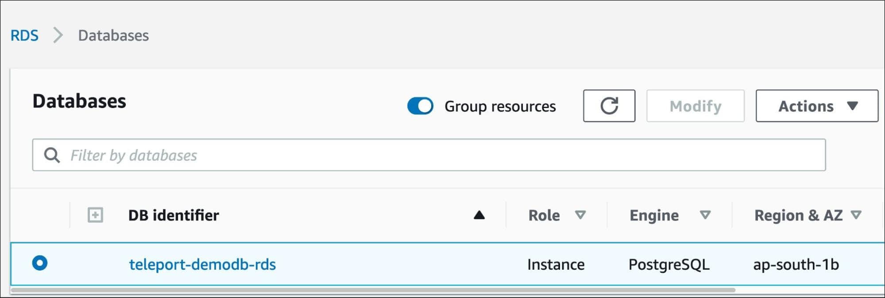Open the Actions dropdown menu

coord(817,106)
